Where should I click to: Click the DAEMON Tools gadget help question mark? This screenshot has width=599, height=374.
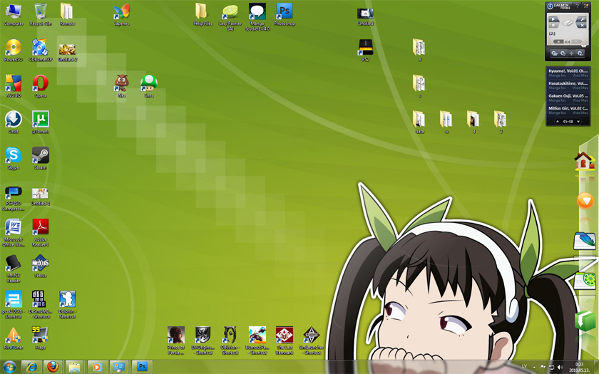point(577,6)
